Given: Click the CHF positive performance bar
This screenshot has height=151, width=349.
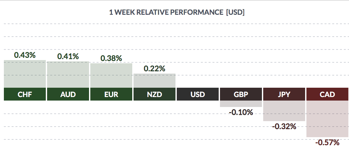Looking at the screenshot, I should pos(25,74).
